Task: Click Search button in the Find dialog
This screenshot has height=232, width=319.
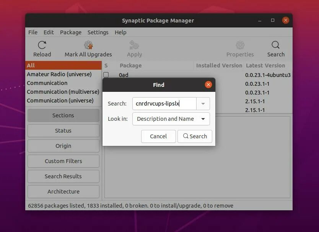Action: pos(195,136)
